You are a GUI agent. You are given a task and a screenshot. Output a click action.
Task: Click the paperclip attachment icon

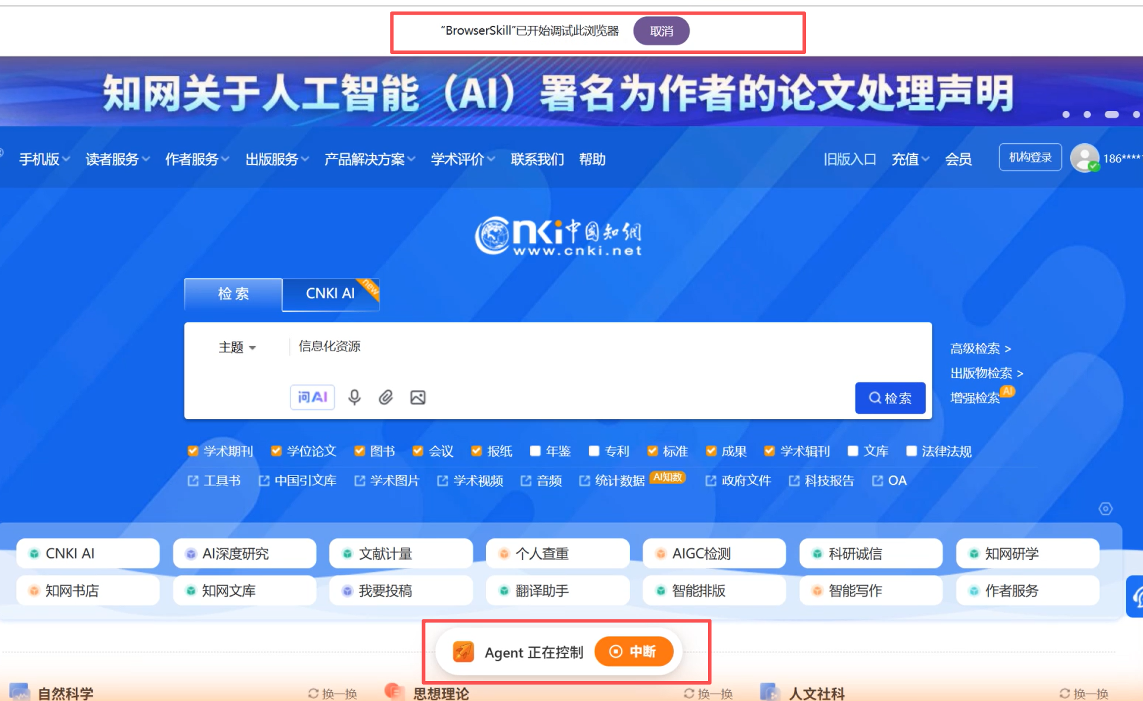pyautogui.click(x=386, y=397)
